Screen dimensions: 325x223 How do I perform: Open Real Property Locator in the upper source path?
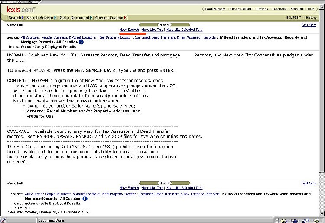[115, 38]
